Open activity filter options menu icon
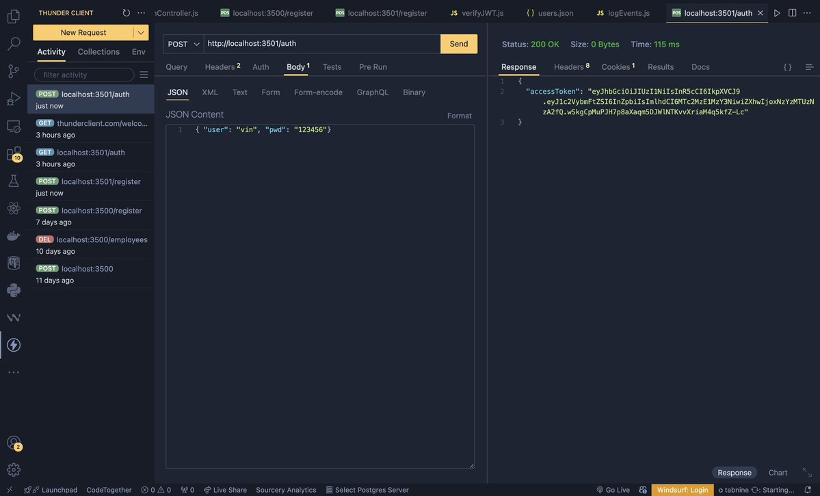 pos(144,75)
